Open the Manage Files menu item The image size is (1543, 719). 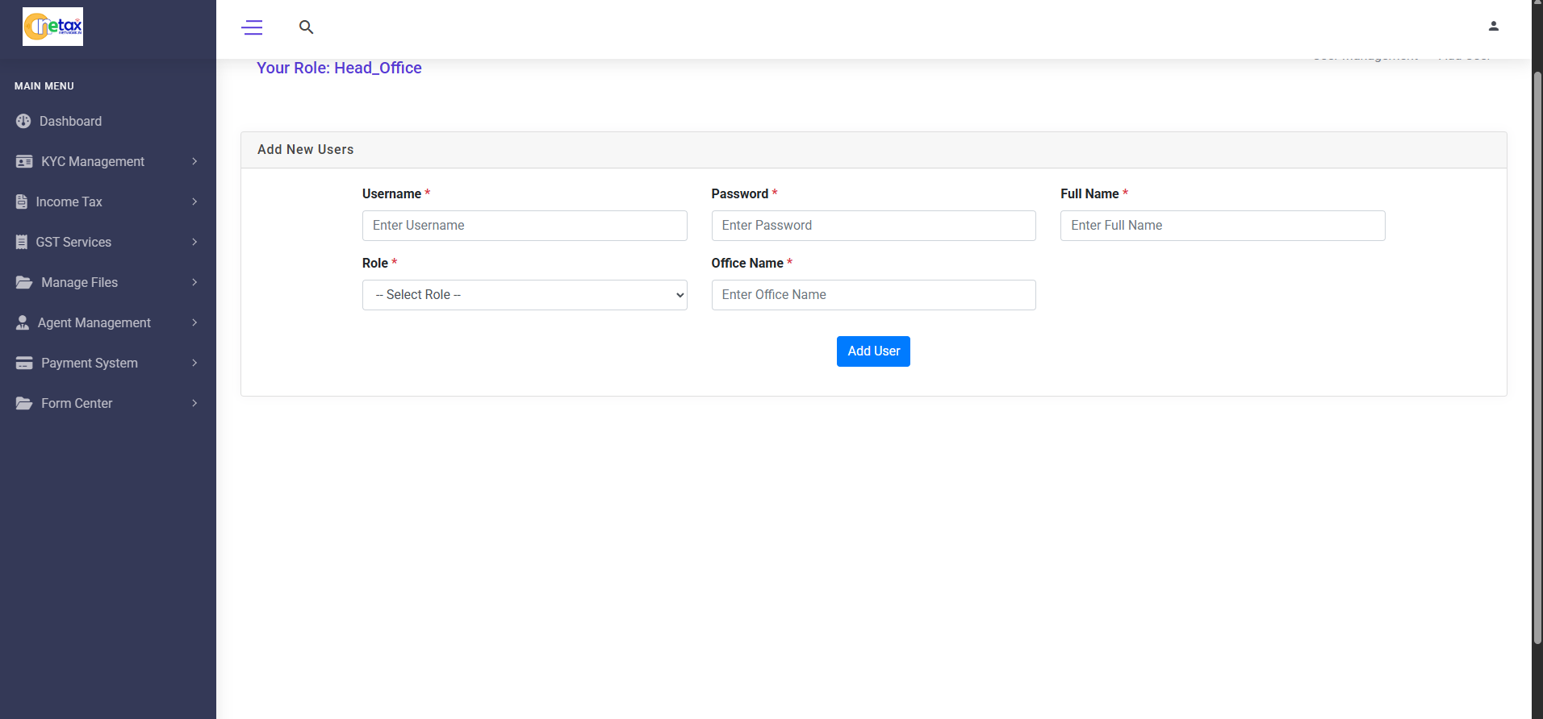[79, 282]
